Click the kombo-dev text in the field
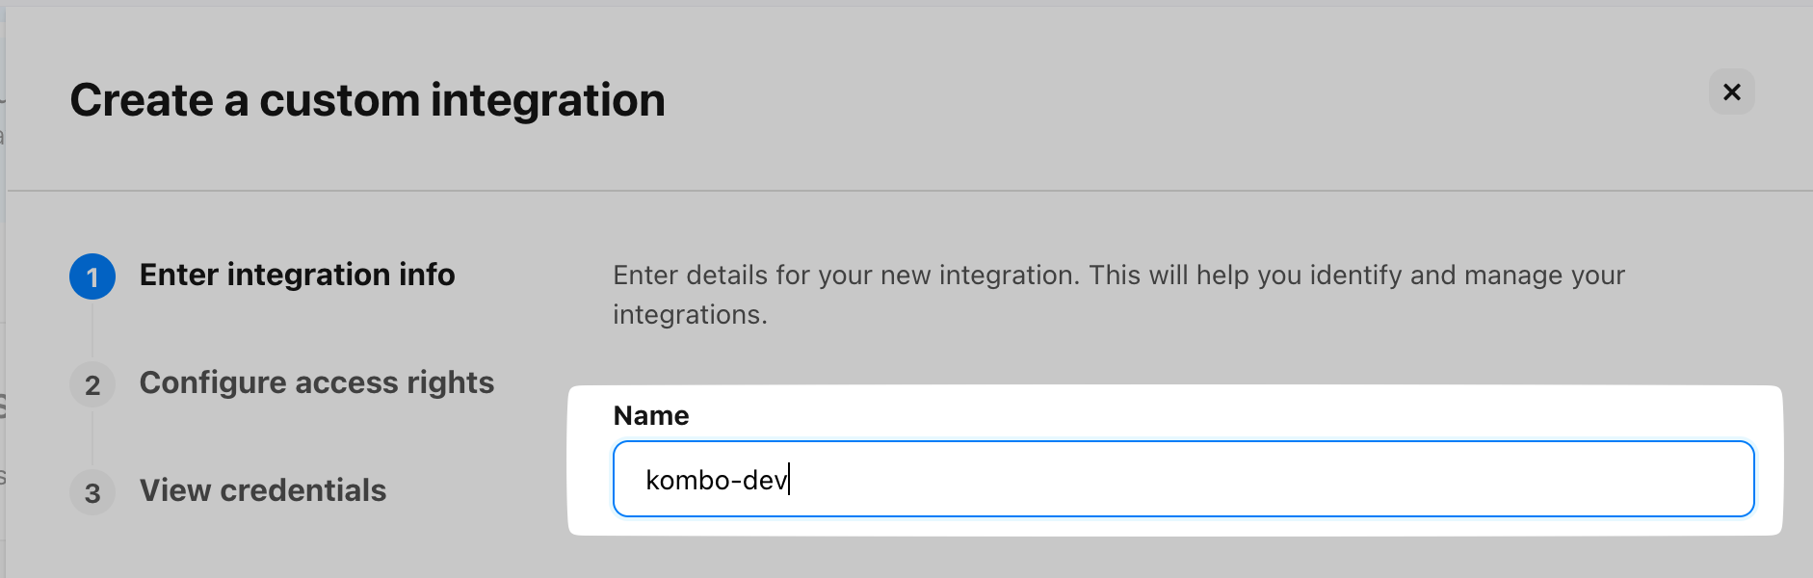The image size is (1813, 578). pos(716,480)
